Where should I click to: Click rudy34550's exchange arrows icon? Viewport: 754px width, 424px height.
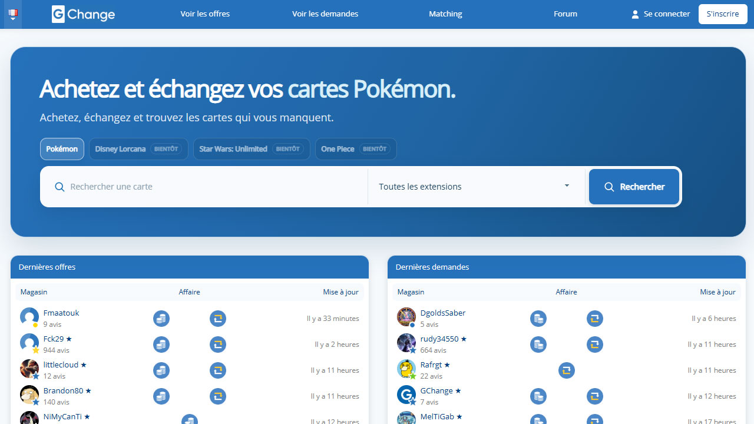(x=595, y=344)
